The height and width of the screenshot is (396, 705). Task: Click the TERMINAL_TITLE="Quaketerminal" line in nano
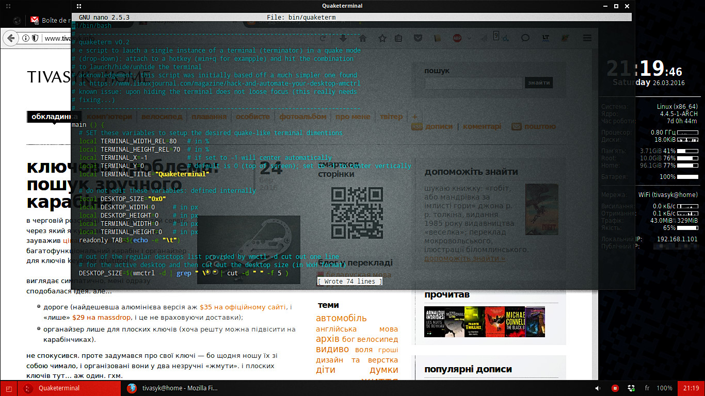144,174
